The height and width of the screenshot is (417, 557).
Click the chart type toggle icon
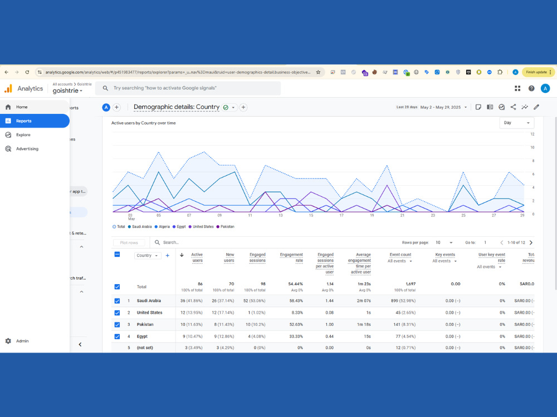[x=502, y=107]
